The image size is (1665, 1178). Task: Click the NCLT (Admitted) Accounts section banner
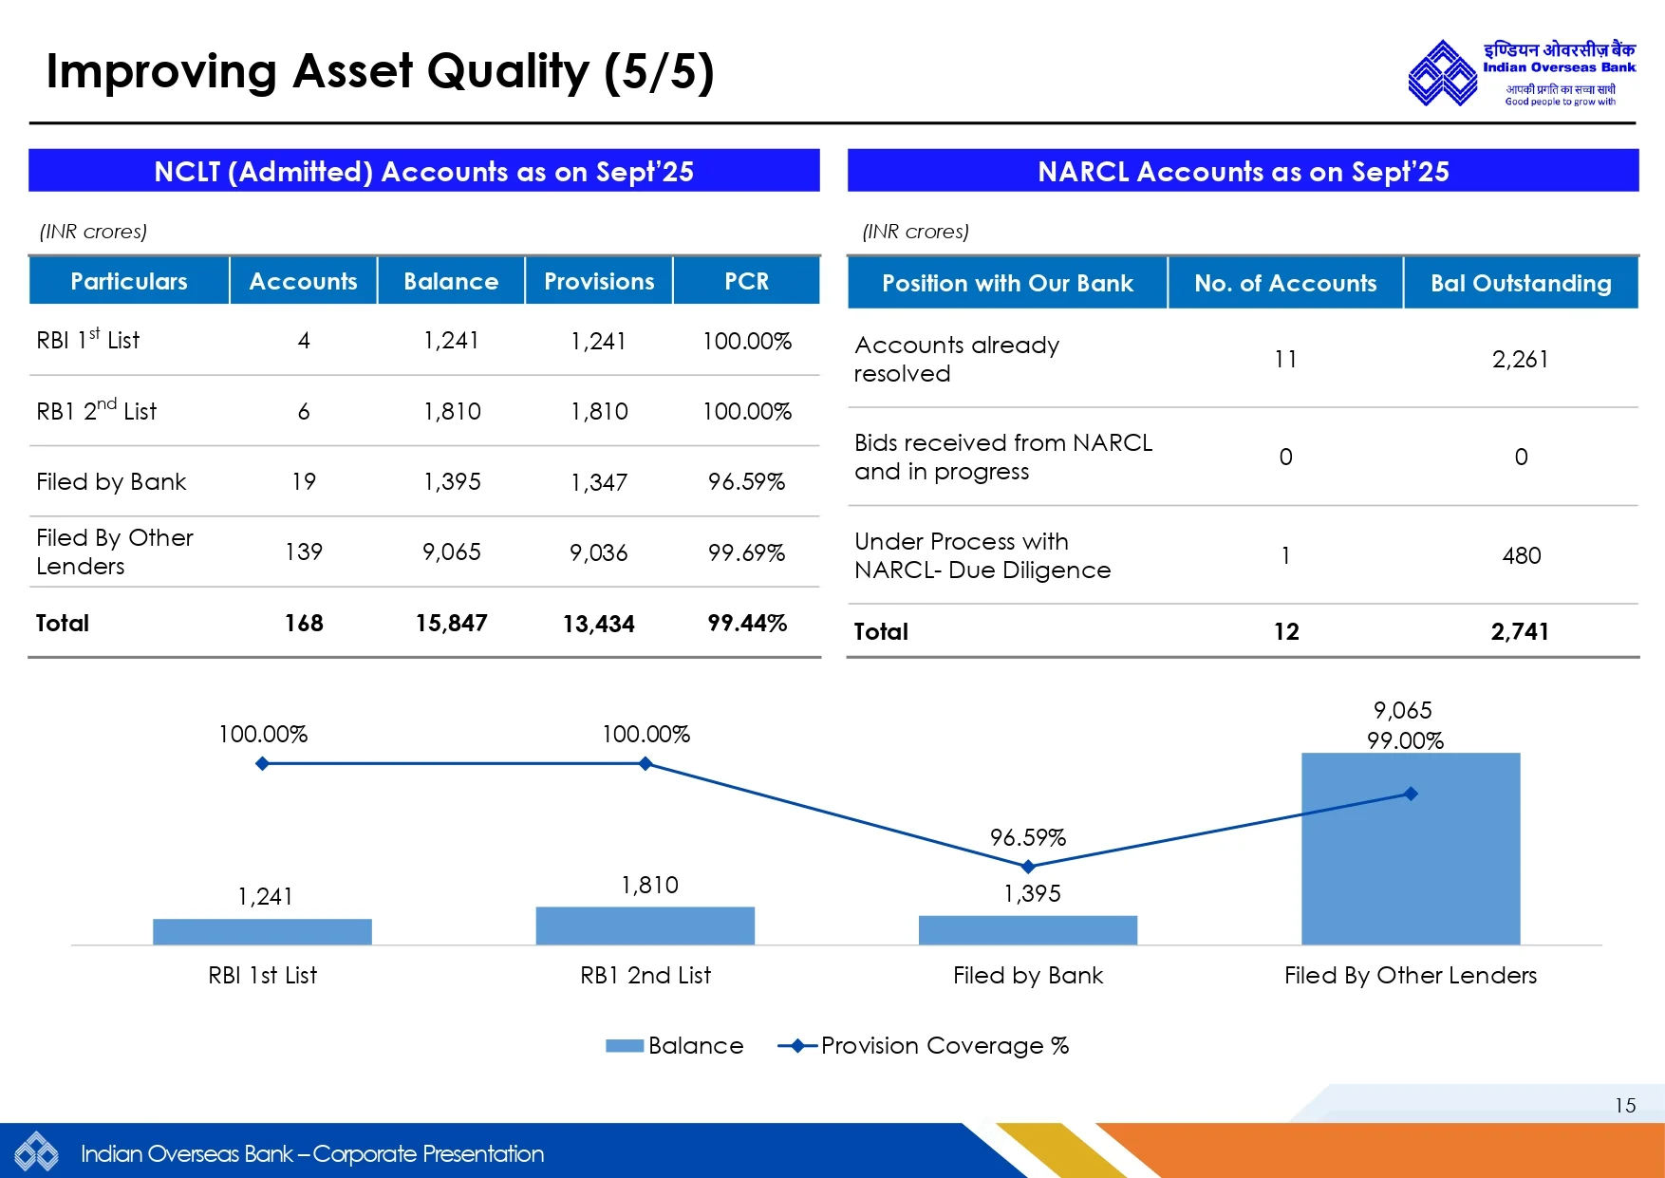424,171
